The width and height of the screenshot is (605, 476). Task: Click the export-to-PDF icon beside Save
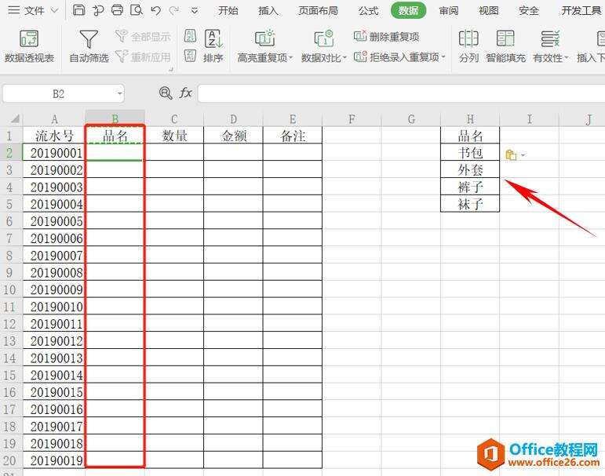[98, 10]
